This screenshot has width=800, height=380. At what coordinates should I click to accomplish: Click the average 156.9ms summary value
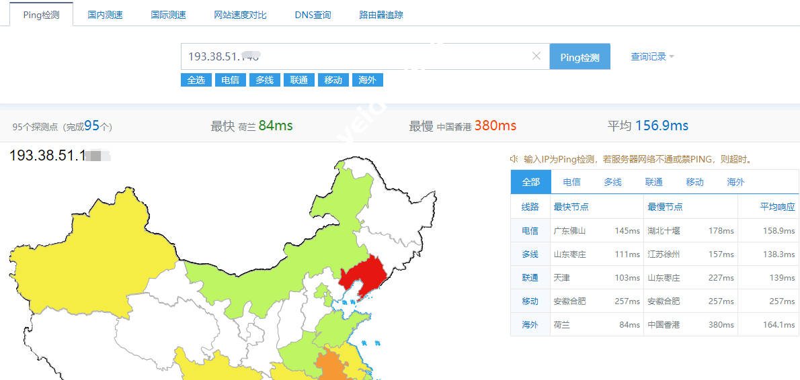pyautogui.click(x=662, y=126)
